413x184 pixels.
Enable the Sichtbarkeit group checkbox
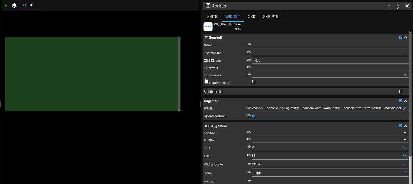[x=400, y=91]
